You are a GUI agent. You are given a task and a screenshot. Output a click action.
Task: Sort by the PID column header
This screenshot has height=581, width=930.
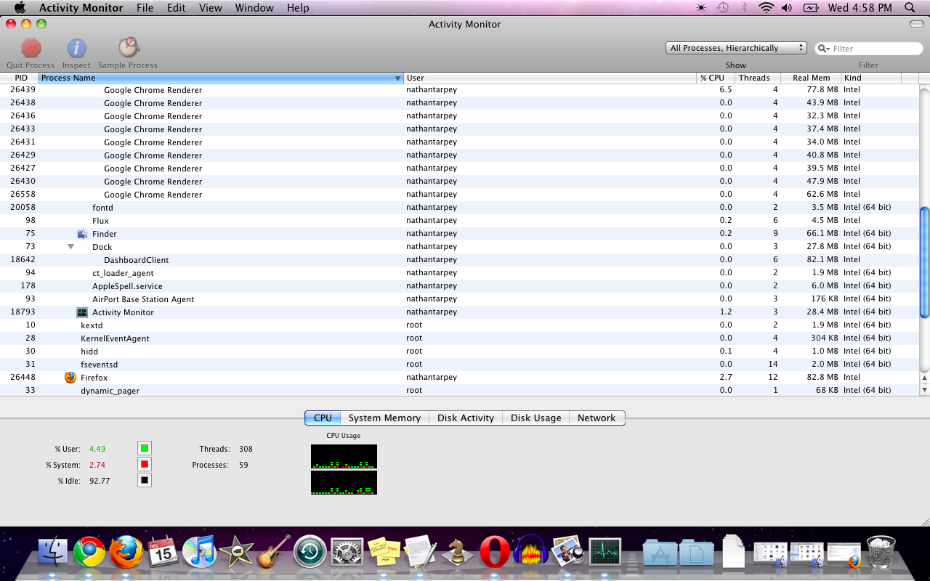[x=20, y=78]
